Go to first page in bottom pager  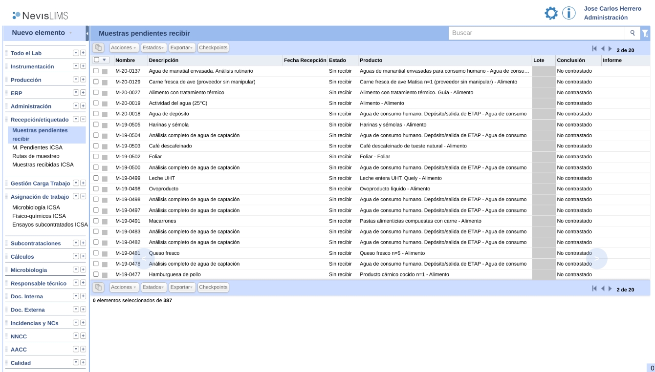click(594, 289)
